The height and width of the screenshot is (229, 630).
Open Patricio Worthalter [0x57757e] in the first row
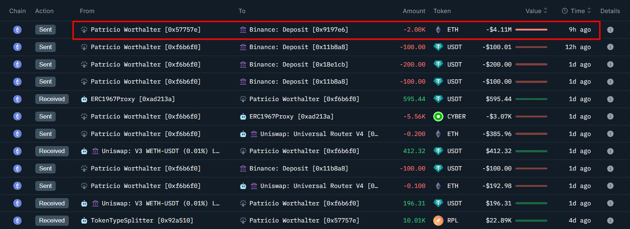coord(145,30)
